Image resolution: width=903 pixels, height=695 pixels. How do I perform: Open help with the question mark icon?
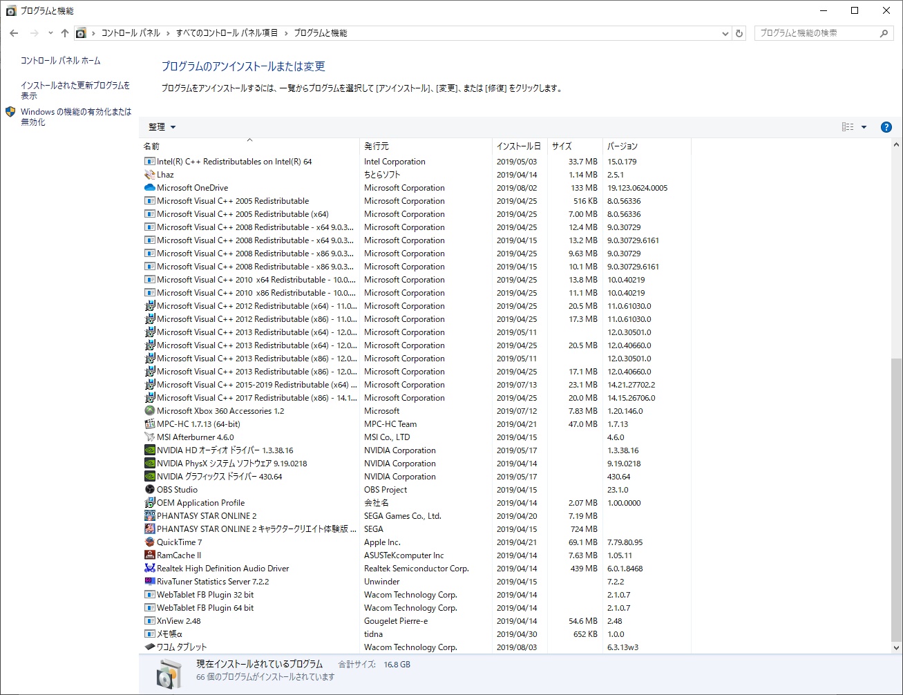[886, 127]
